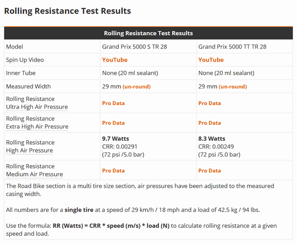The width and height of the screenshot is (297, 244).
Task: Click the Medium Air Pressure row label
Action: (34, 174)
